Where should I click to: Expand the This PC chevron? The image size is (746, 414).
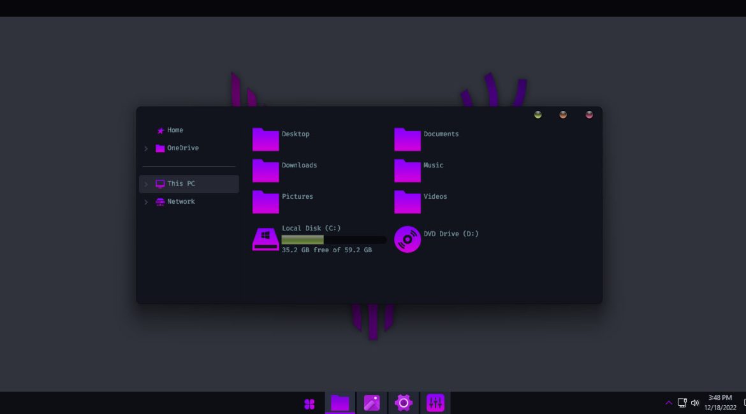coord(146,184)
